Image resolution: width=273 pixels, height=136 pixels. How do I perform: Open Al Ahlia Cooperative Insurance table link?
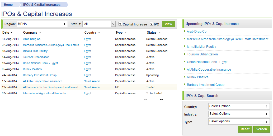43,81
